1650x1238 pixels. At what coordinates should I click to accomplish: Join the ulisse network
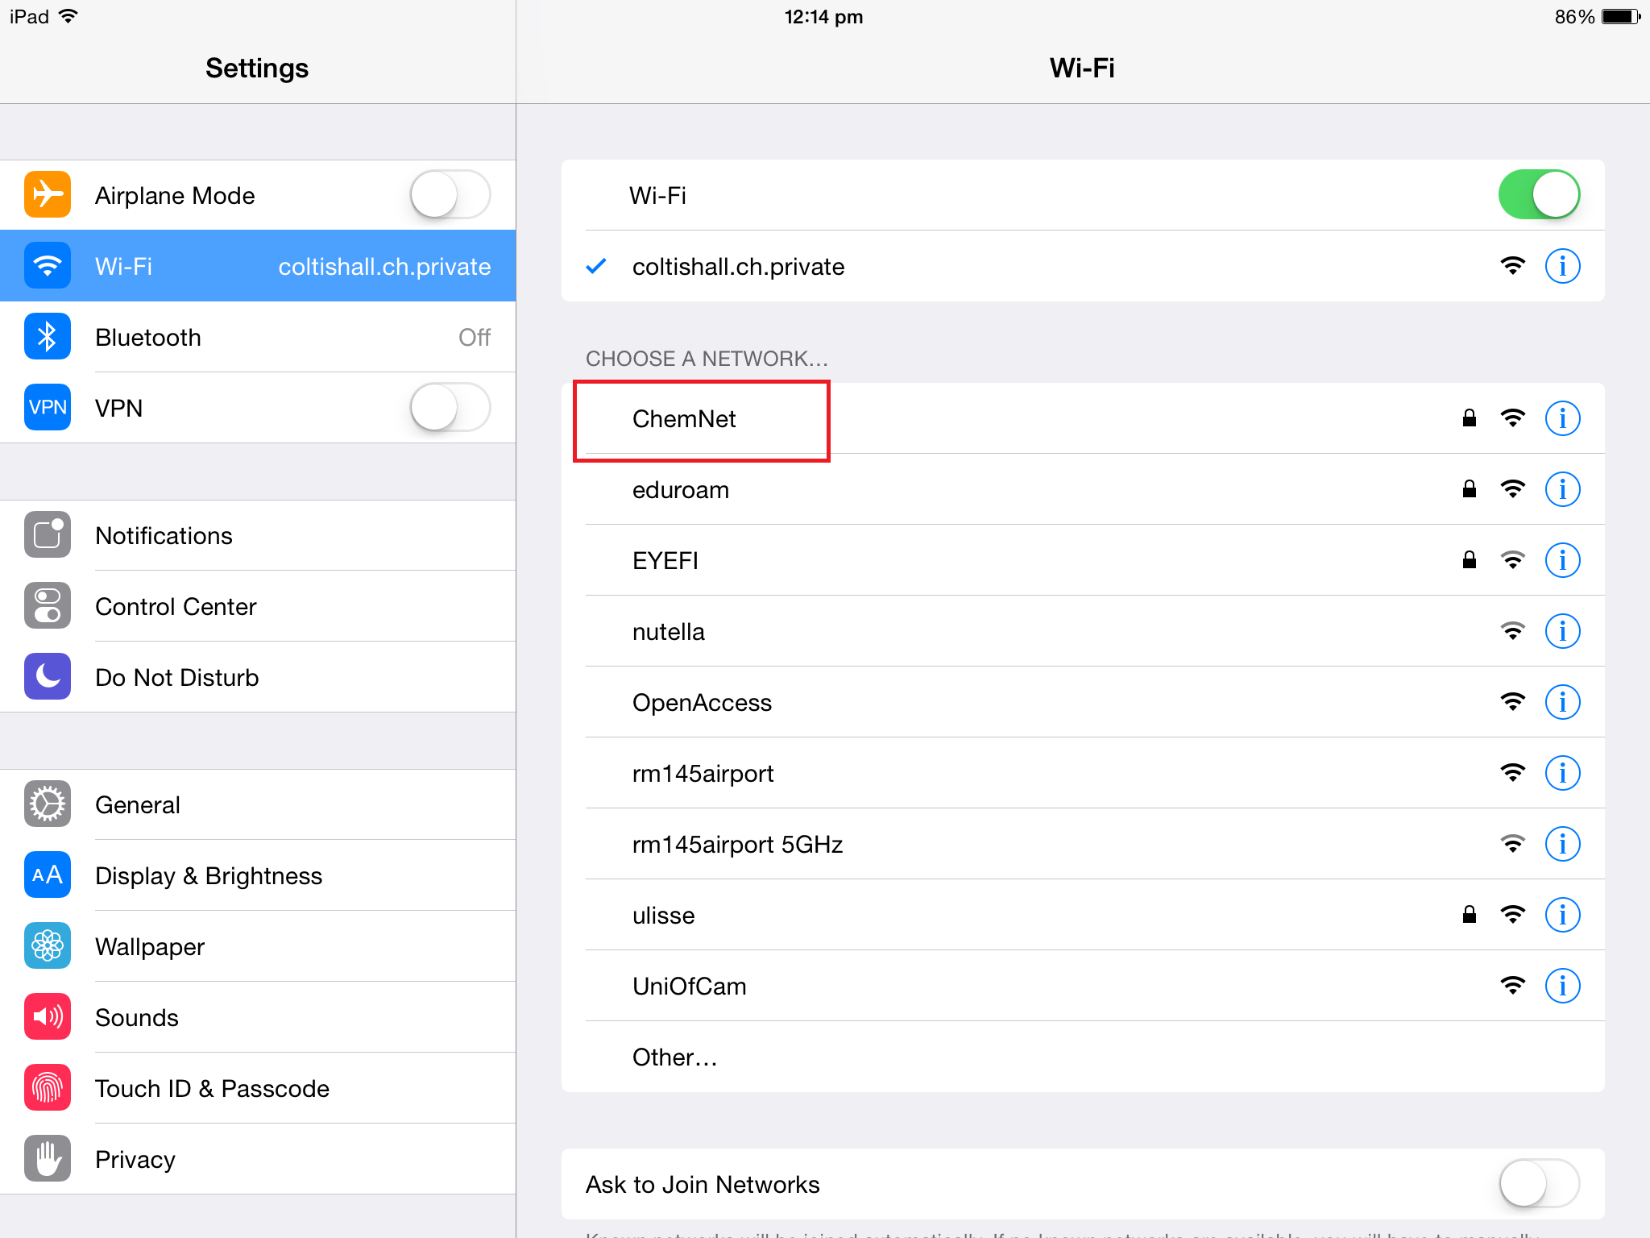point(1083,915)
